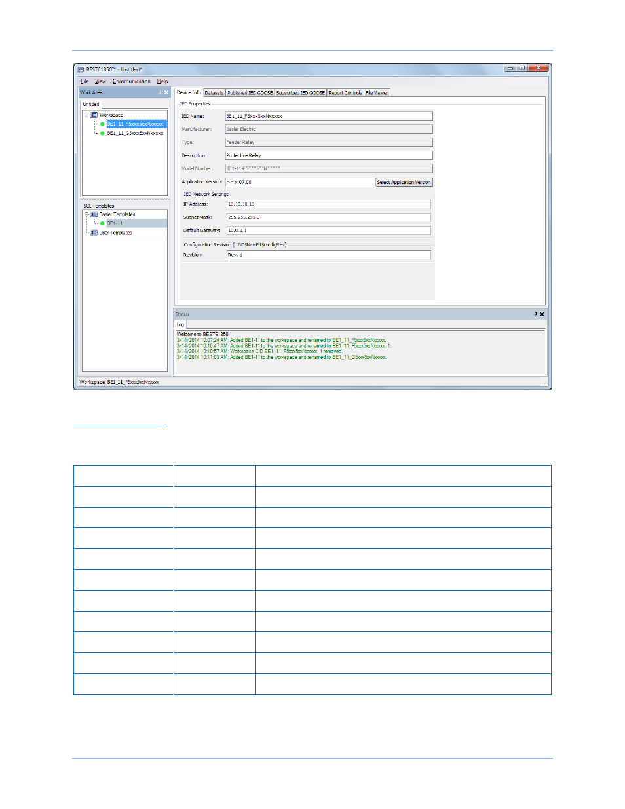Image resolution: width=625 pixels, height=809 pixels.
Task: Close the Work Area panel
Action: (166, 92)
